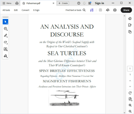Click the scrollbar down arrow
The height and width of the screenshot is (114, 134).
(x=124, y=113)
